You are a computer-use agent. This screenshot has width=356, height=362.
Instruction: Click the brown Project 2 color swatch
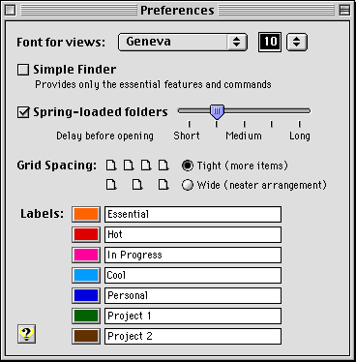click(x=86, y=336)
